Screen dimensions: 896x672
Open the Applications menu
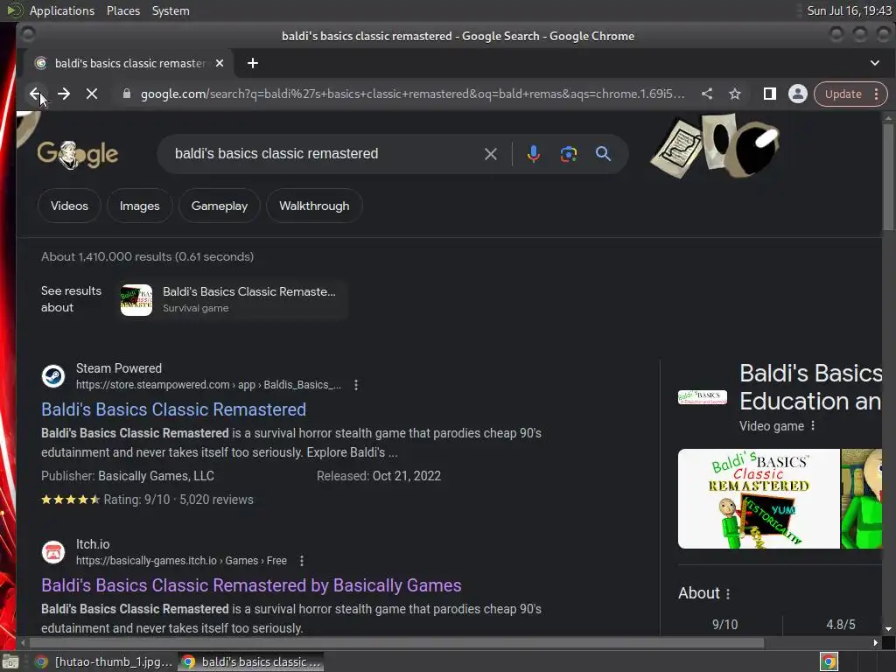click(62, 10)
